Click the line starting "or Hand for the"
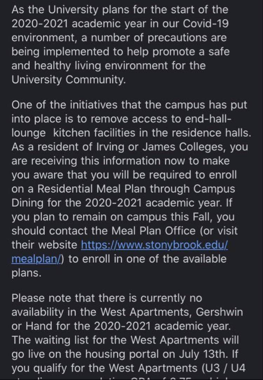 pyautogui.click(x=121, y=326)
